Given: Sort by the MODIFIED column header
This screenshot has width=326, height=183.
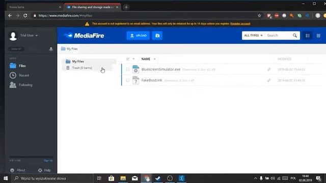Looking at the screenshot, I should point(284,59).
